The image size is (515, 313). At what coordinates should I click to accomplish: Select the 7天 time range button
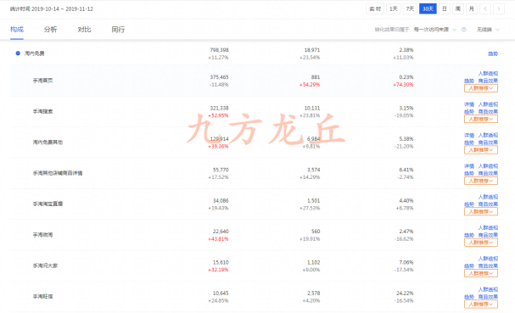click(x=410, y=8)
